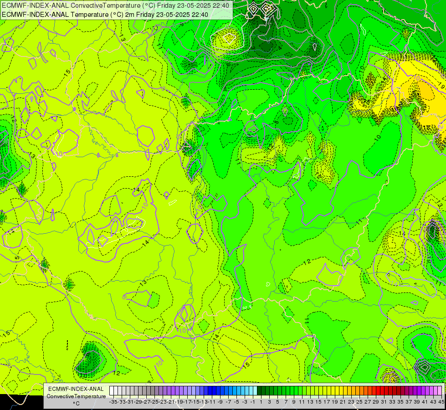This screenshot has width=446, height=410.
Task: Click the legend's ConvectiveTemperature label
Action: (76, 396)
